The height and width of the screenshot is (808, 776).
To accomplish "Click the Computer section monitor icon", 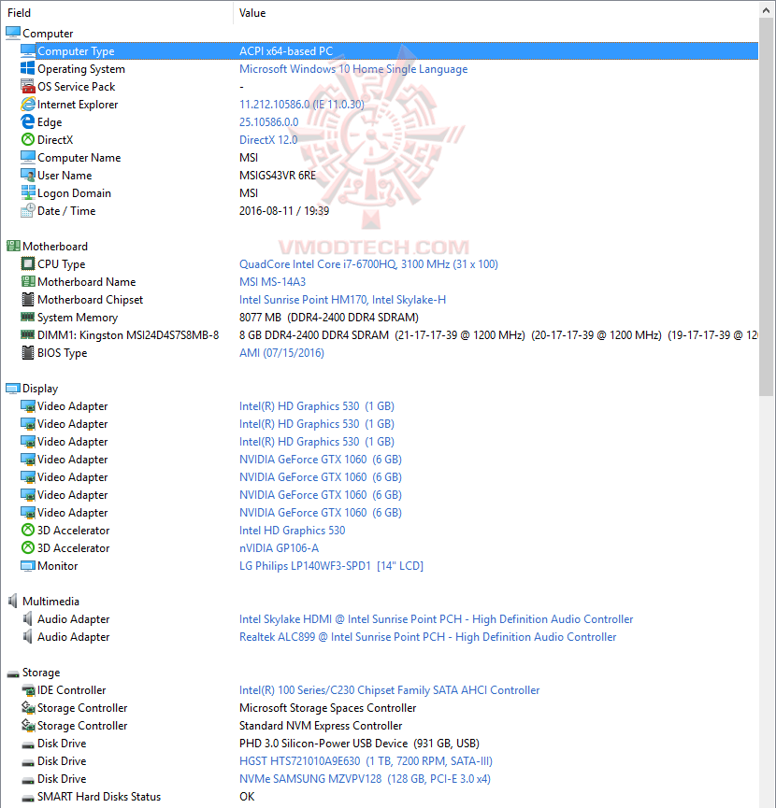I will click(x=13, y=33).
